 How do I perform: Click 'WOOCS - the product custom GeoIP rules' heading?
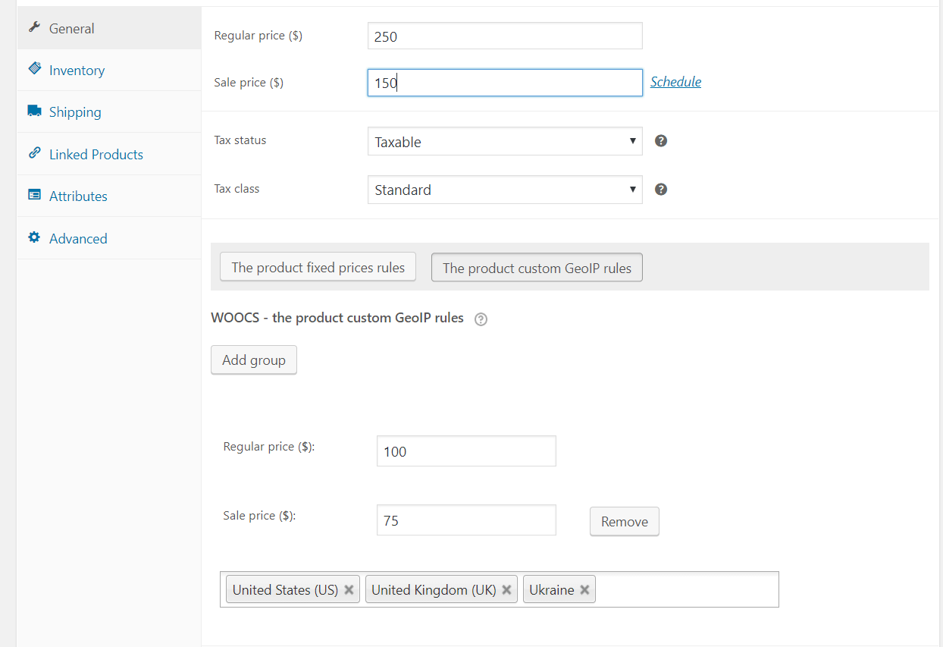pyautogui.click(x=337, y=319)
